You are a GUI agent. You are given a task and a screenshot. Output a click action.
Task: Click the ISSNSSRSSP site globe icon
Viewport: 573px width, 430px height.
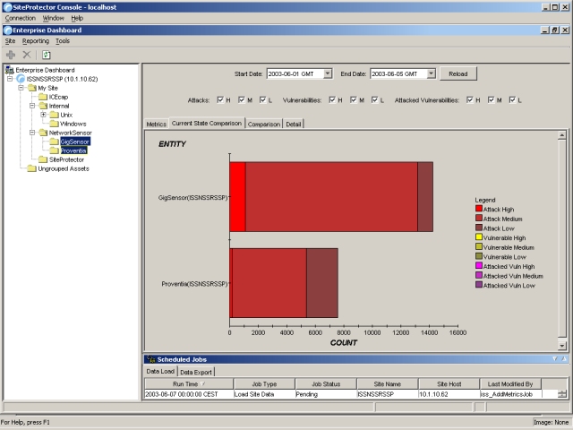point(21,79)
